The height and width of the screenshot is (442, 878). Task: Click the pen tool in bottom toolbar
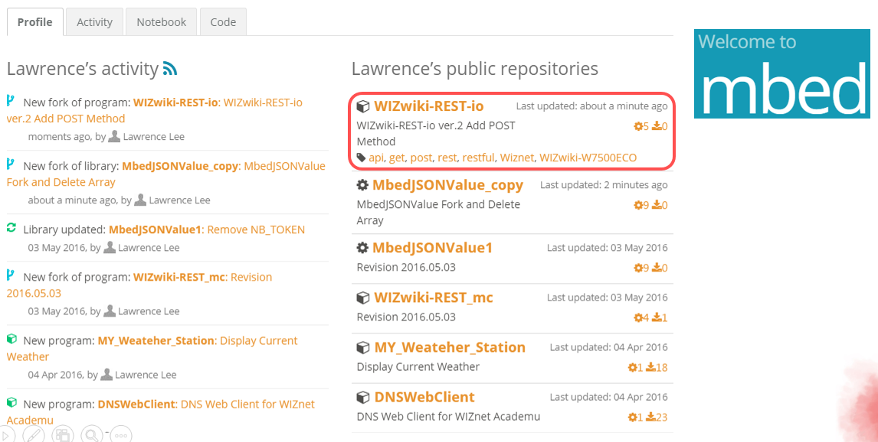pyautogui.click(x=34, y=435)
